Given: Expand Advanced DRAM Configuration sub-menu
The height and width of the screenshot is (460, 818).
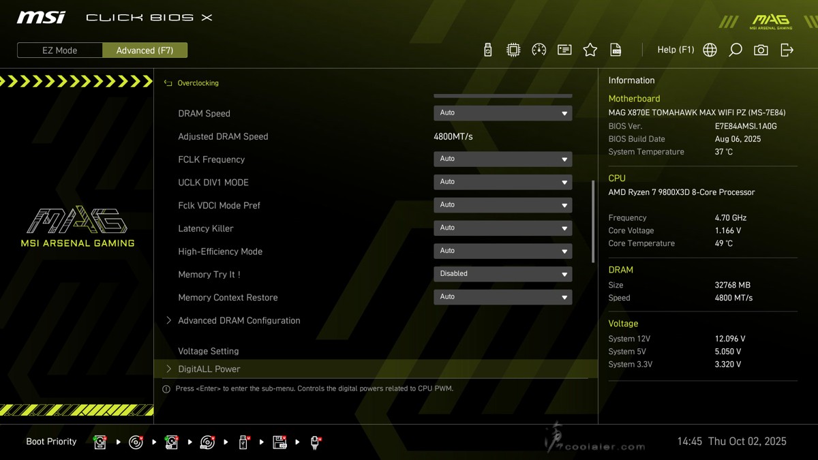Looking at the screenshot, I should [x=239, y=320].
